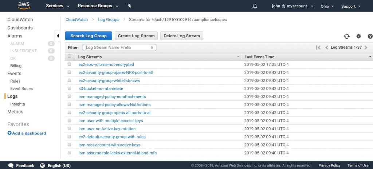This screenshot has height=169, width=373.
Task: Click OK state filter in sidebar
Action: point(13,58)
